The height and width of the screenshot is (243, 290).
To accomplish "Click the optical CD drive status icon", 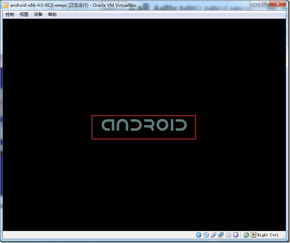I will click(x=206, y=235).
